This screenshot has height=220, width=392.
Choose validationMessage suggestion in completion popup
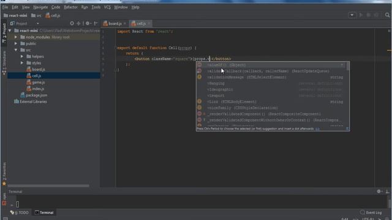point(271,78)
